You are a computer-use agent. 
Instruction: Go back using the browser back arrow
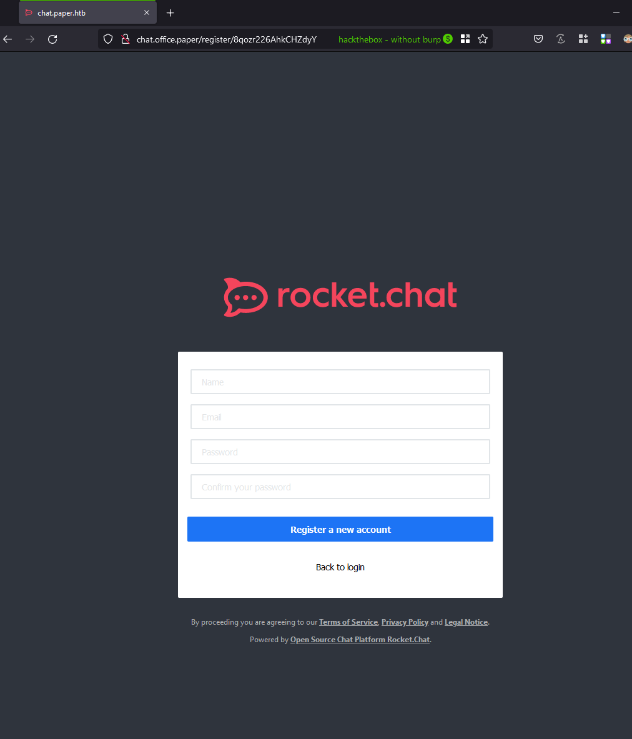pos(7,39)
